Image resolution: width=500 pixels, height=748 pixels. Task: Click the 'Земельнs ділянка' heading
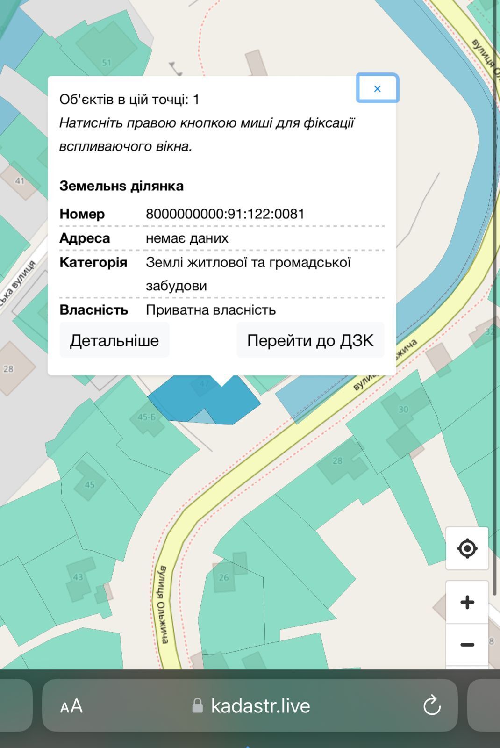pos(121,186)
